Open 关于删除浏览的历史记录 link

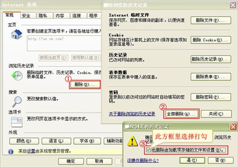pyautogui.click(x=132, y=114)
